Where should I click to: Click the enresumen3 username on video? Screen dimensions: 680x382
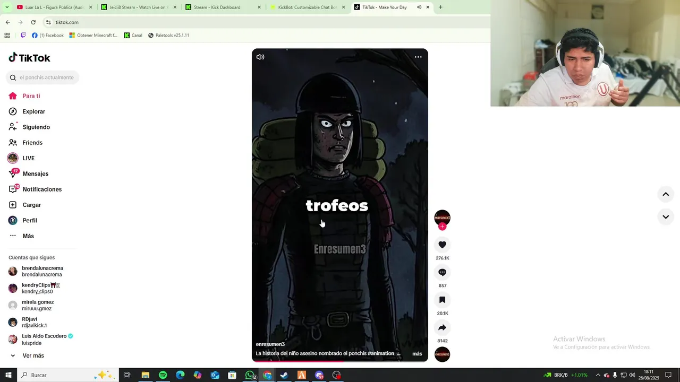[x=270, y=344]
